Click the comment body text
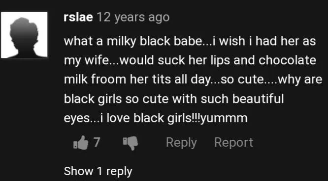328x181 pixels. point(193,80)
